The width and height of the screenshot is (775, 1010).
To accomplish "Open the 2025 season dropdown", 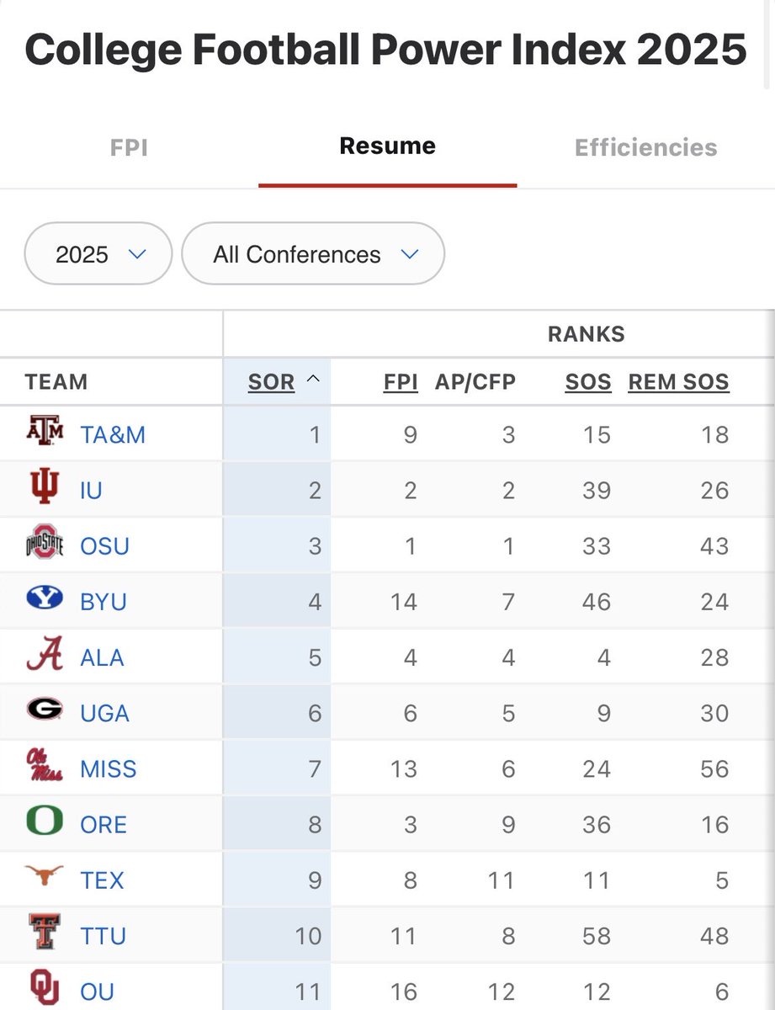I will click(x=98, y=254).
